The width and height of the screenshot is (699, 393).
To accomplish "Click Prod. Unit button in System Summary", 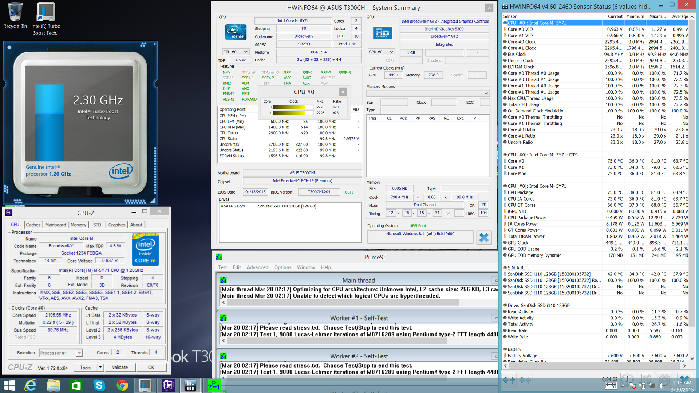I will point(347,44).
